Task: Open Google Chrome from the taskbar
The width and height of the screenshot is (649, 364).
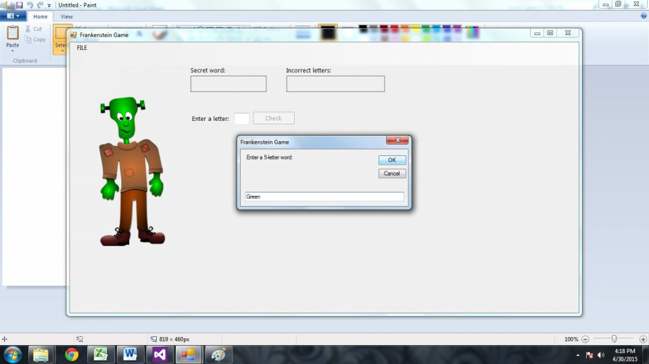Action: pos(72,355)
